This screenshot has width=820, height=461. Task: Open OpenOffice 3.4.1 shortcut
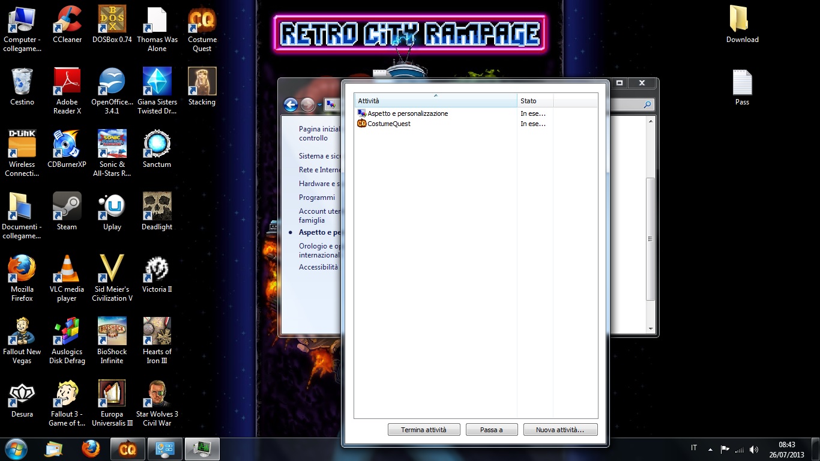tap(112, 91)
